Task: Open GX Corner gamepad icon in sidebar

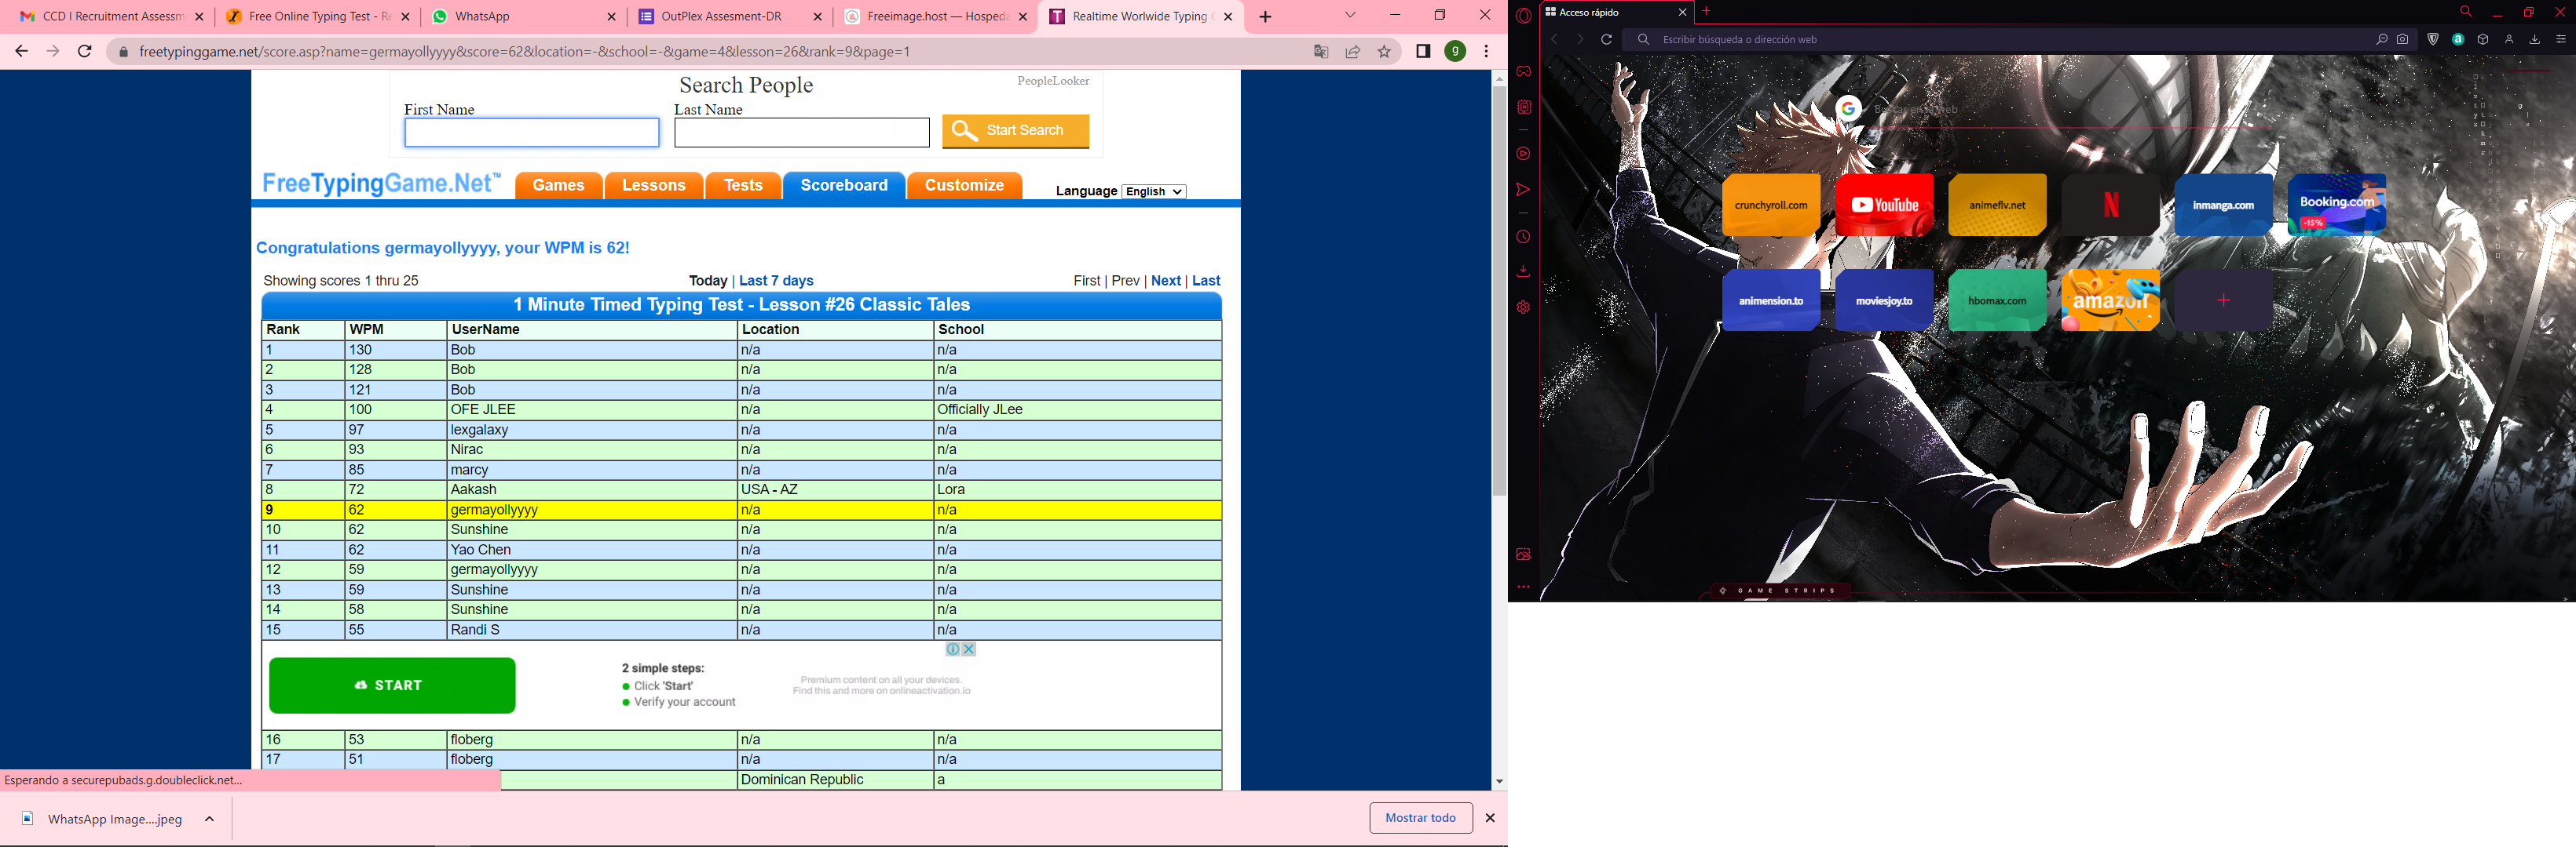Action: click(1523, 71)
